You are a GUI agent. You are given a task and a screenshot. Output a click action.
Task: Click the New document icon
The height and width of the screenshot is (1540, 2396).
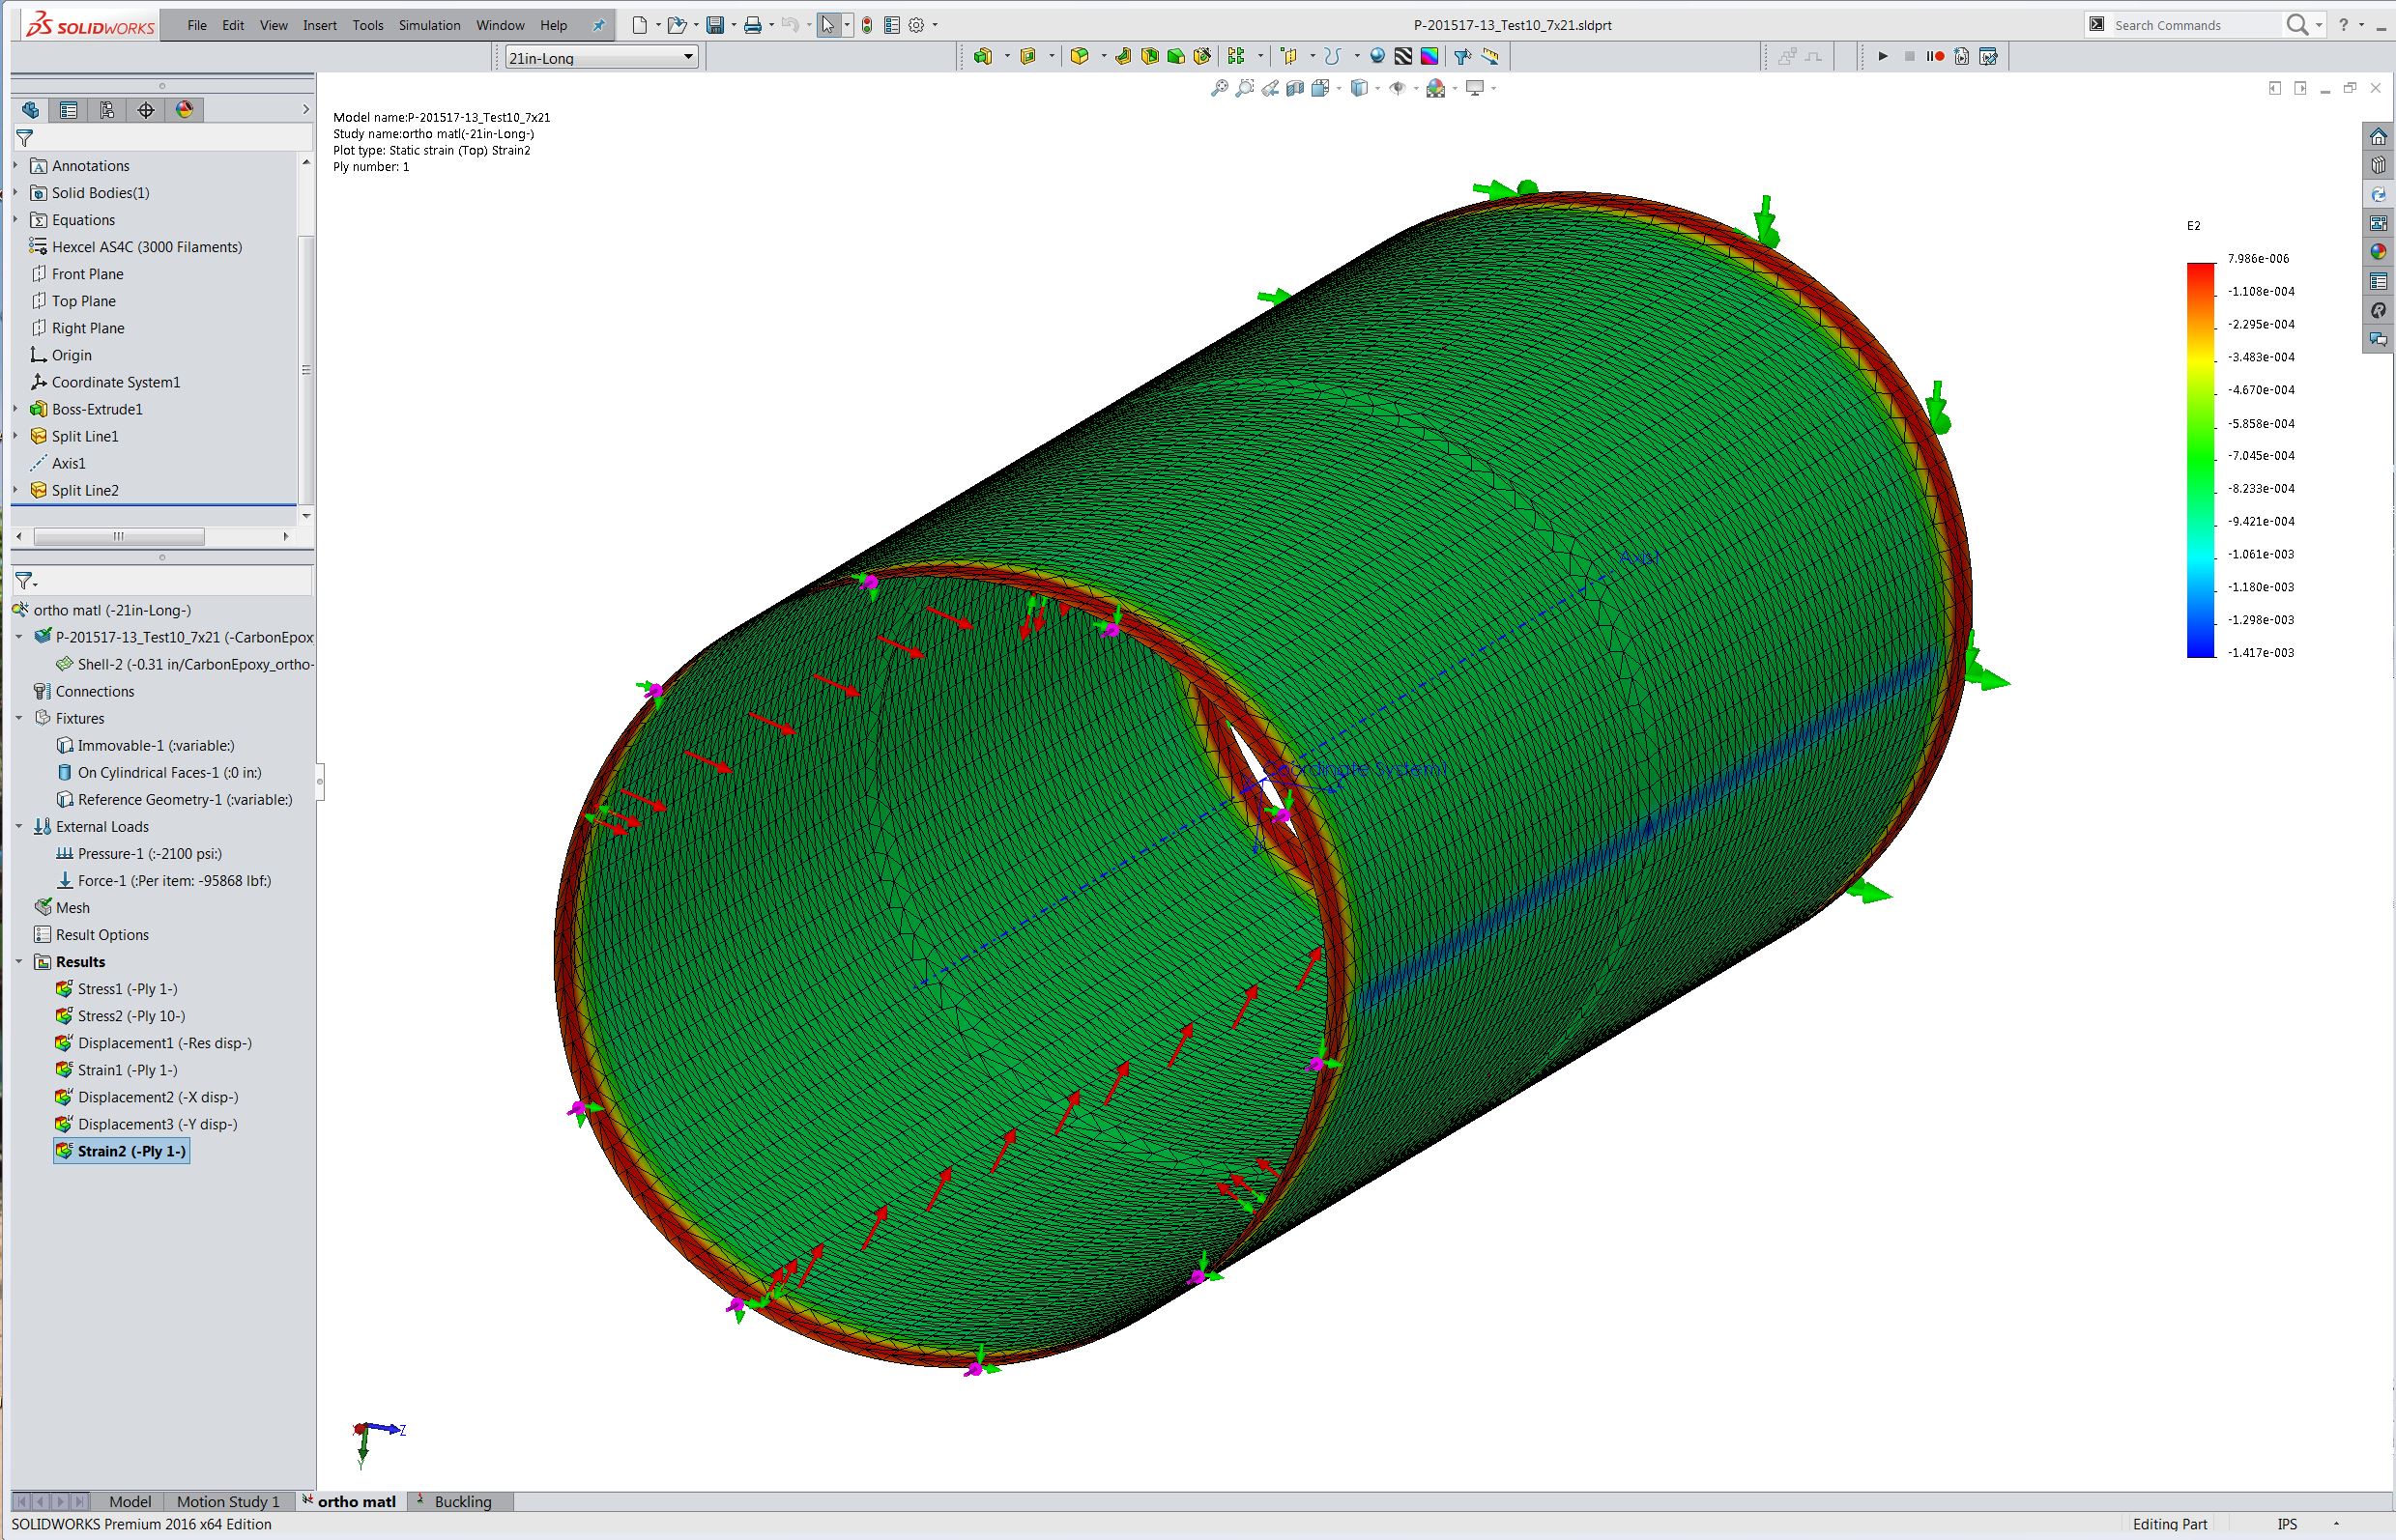(640, 25)
